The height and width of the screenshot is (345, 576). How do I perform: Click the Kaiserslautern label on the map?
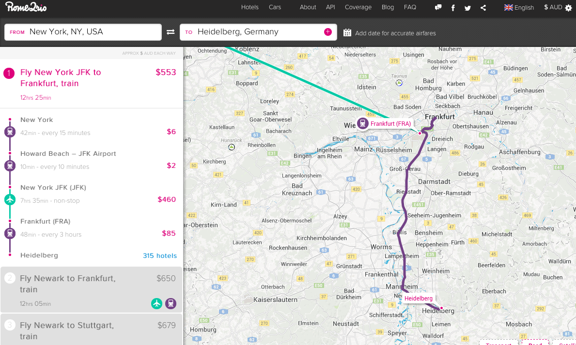[x=275, y=300]
